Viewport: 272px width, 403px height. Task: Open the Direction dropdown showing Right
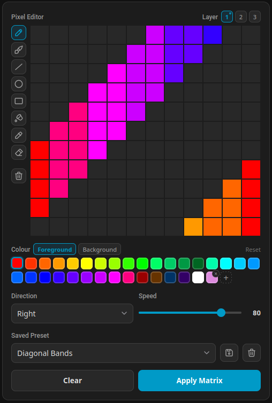(x=72, y=314)
